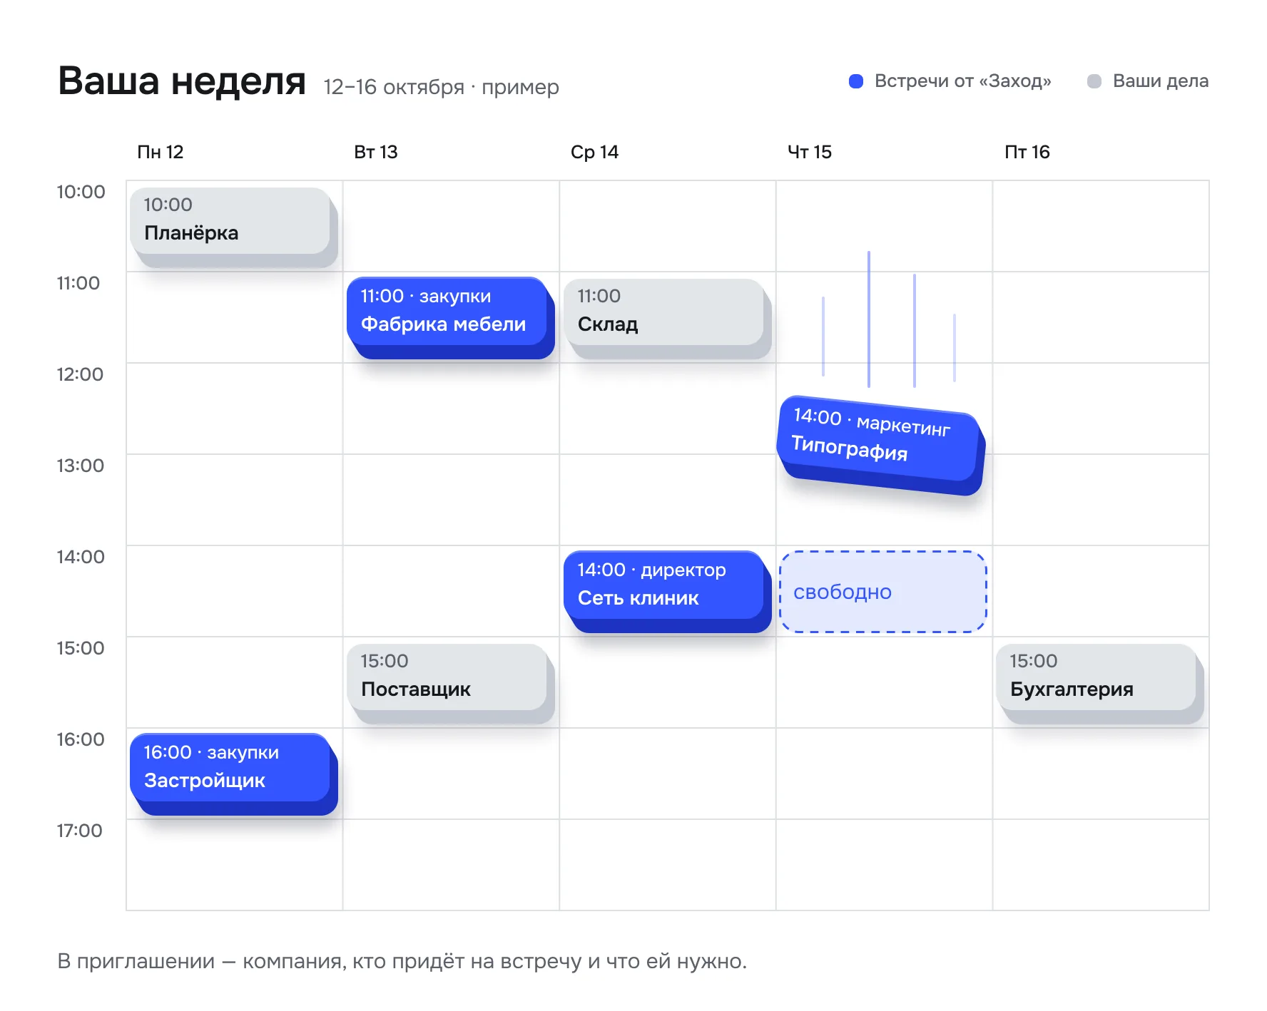Click the dashed свободно free slot
The image size is (1267, 1011).
coord(883,592)
